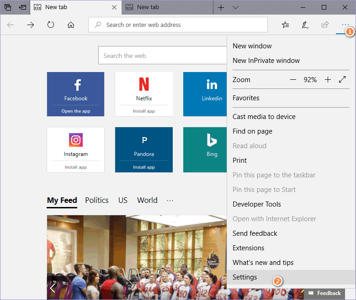Image resolution: width=356 pixels, height=300 pixels.
Task: Choose New InPrivate window
Action: [291, 61]
